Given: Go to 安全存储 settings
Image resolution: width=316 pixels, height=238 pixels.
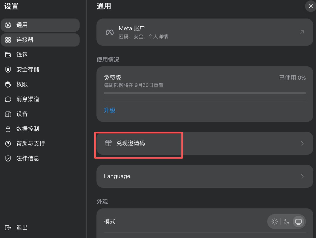Looking at the screenshot, I should click(x=40, y=70).
